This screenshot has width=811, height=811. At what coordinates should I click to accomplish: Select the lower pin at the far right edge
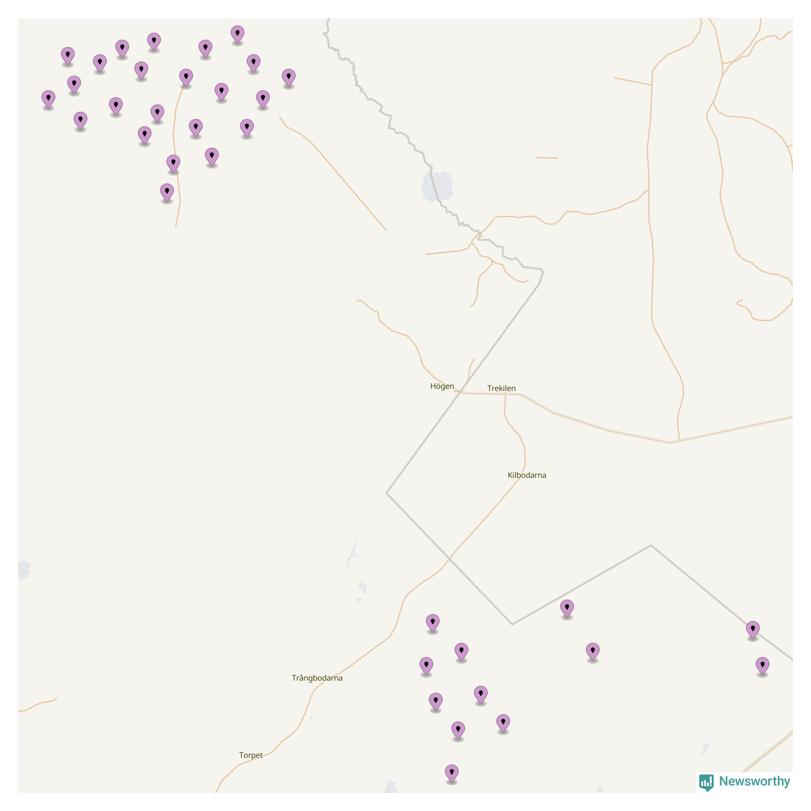(763, 666)
